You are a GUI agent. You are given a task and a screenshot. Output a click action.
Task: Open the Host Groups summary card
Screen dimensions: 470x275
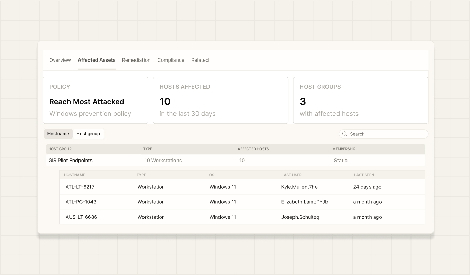361,100
